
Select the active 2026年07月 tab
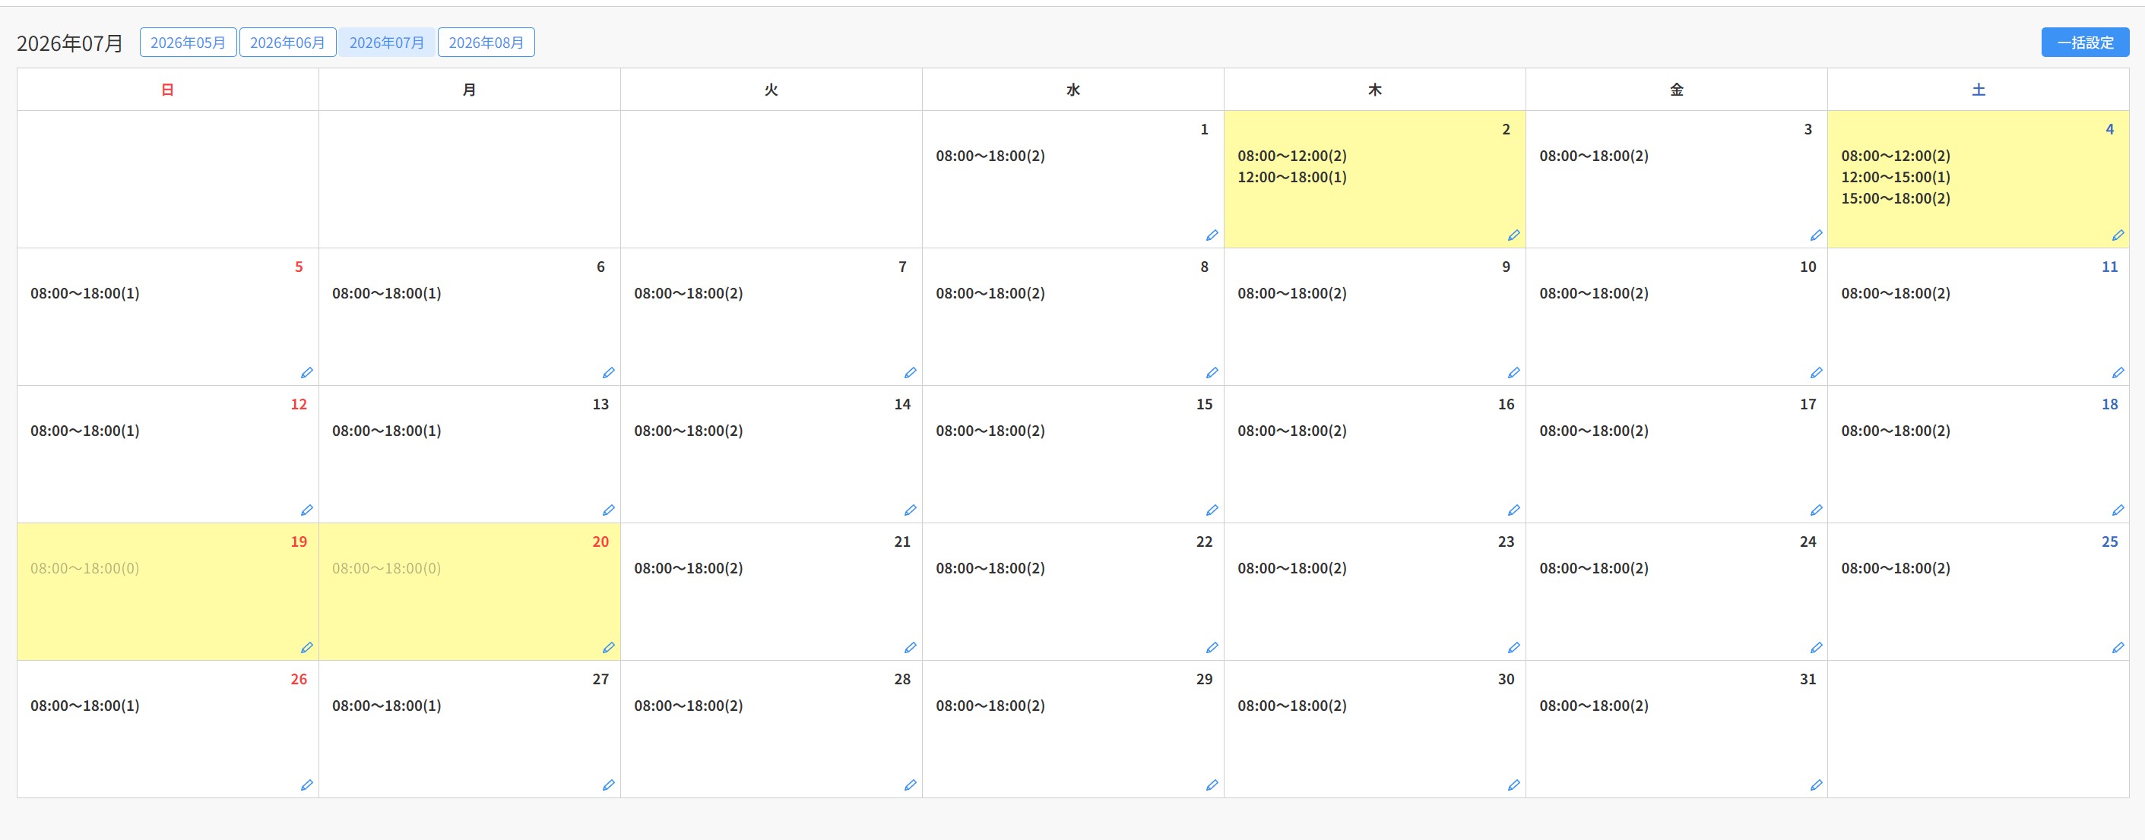[386, 43]
